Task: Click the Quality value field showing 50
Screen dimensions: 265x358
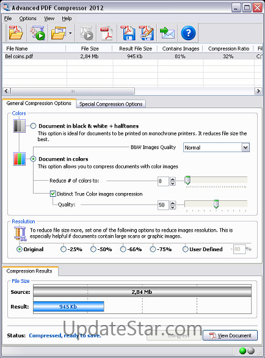Action: (x=163, y=205)
